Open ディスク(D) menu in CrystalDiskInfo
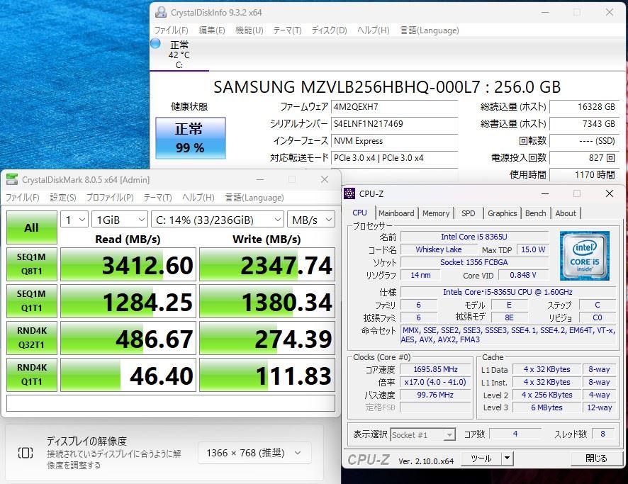The image size is (628, 484). click(x=329, y=30)
